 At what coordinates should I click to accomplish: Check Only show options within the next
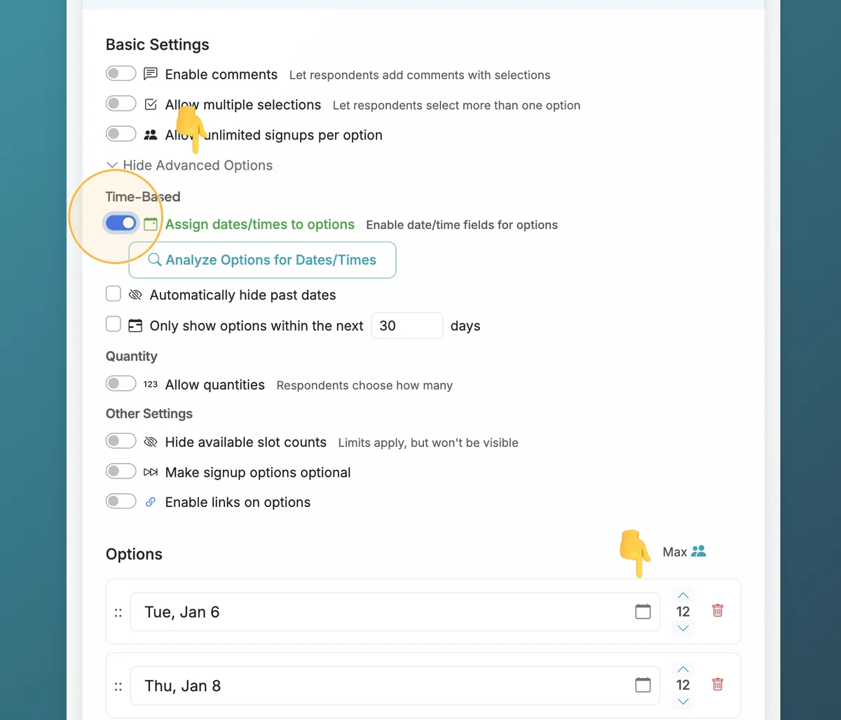point(114,324)
